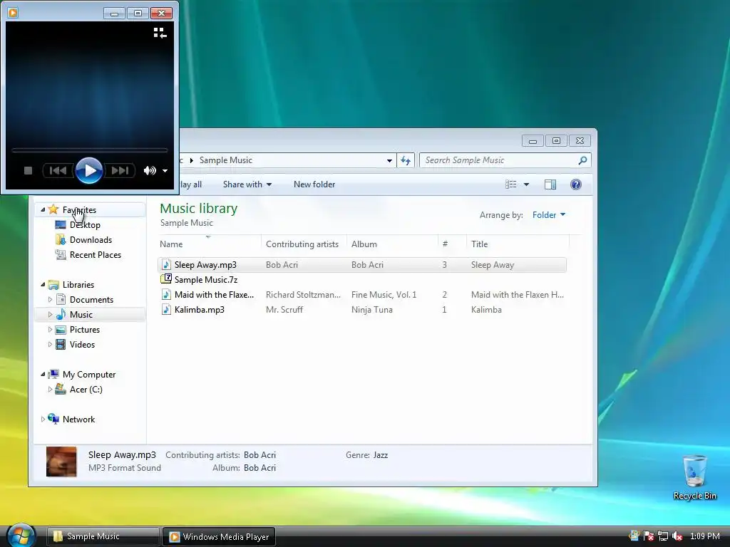This screenshot has height=547, width=730.
Task: Click the Genre Jazz value in details pane
Action: (381, 455)
